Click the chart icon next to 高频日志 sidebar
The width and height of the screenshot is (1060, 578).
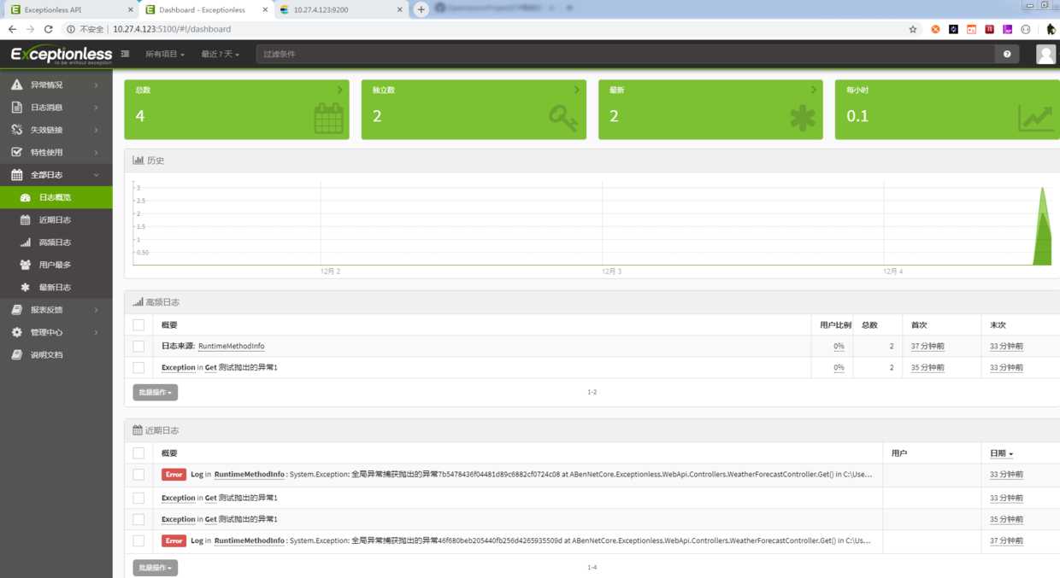(26, 242)
